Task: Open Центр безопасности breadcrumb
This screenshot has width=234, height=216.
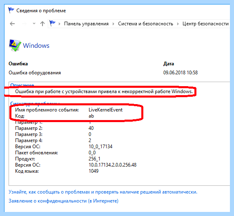Action: 205,24
